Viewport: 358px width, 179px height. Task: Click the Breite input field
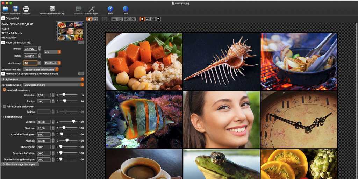point(30,49)
